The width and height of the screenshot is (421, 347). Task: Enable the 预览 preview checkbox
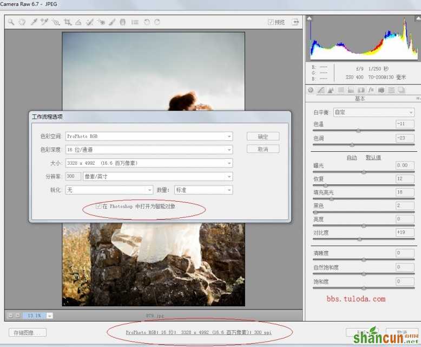pyautogui.click(x=271, y=22)
